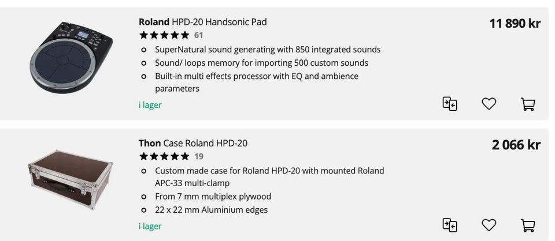
Task: Add Thon Case Roland HPD-20 to cart
Action: pos(527,225)
